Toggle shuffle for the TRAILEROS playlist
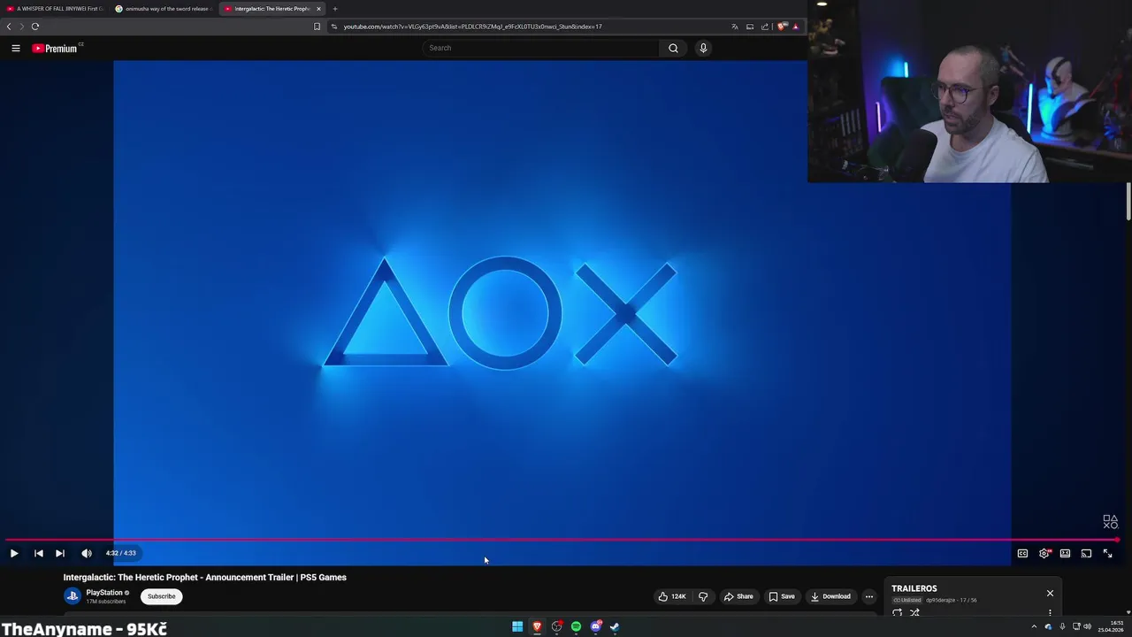The height and width of the screenshot is (637, 1132). (x=915, y=612)
